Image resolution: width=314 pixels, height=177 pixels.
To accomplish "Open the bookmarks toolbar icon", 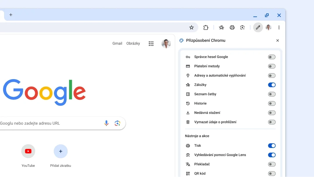I will coord(221,27).
